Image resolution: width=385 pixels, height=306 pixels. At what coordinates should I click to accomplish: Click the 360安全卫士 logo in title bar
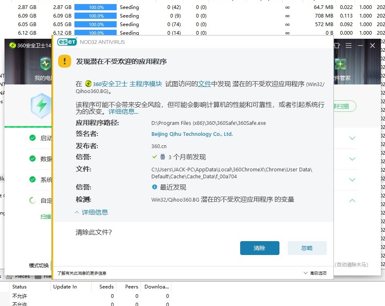tap(12, 45)
